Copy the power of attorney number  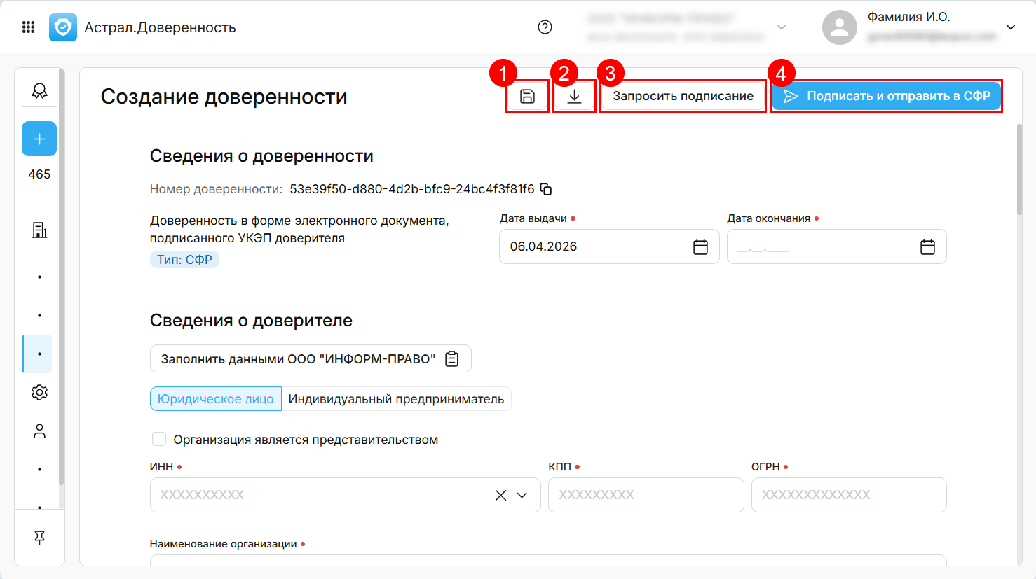(546, 189)
